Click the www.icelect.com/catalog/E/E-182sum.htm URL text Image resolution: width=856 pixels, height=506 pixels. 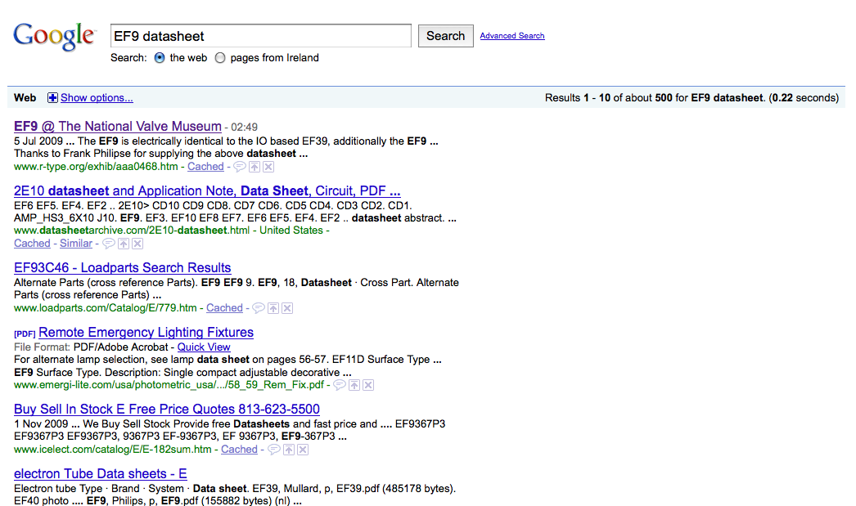(x=112, y=450)
